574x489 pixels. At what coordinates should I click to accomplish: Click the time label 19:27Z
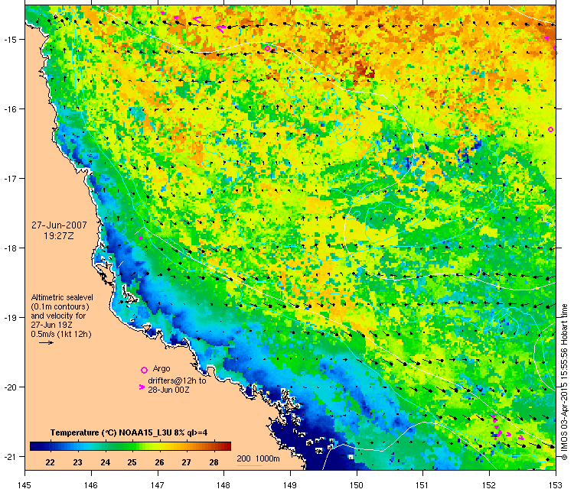pos(59,236)
